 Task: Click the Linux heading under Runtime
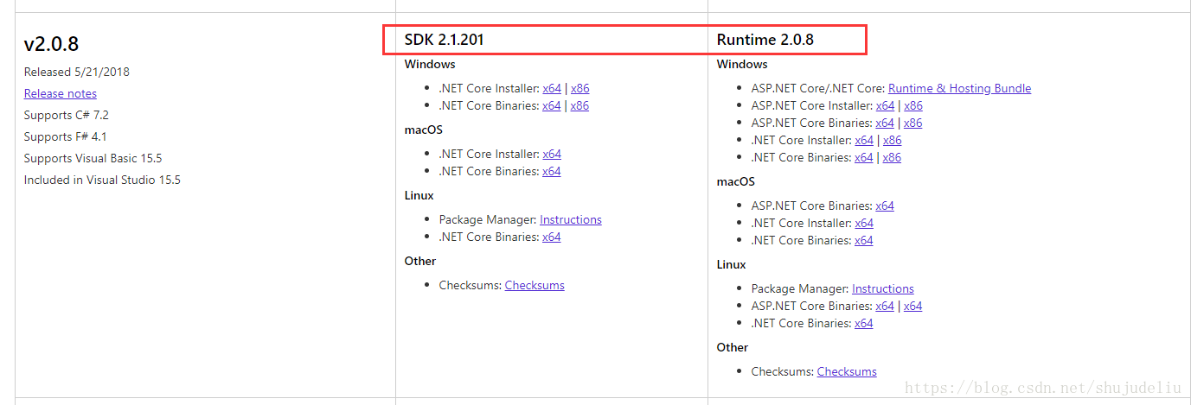point(732,264)
